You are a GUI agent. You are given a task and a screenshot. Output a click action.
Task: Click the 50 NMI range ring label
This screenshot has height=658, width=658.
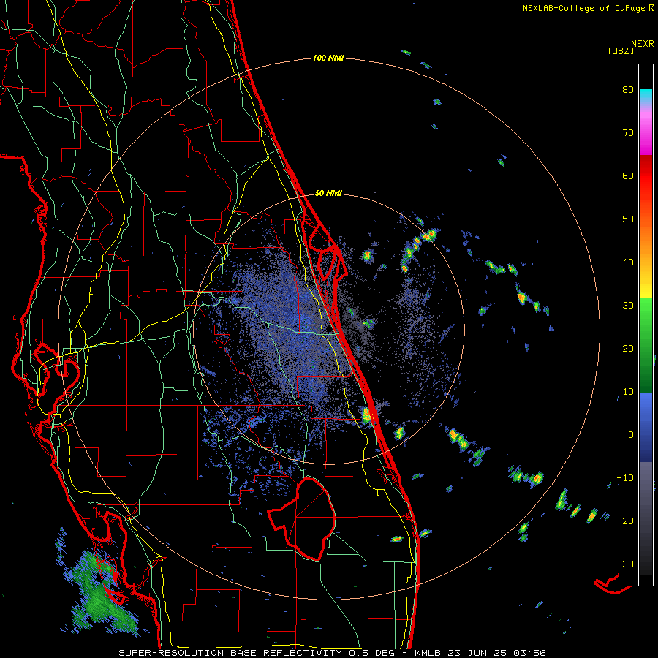pos(328,194)
